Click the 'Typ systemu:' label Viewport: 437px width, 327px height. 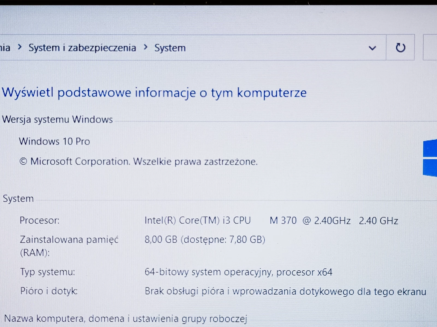point(48,272)
